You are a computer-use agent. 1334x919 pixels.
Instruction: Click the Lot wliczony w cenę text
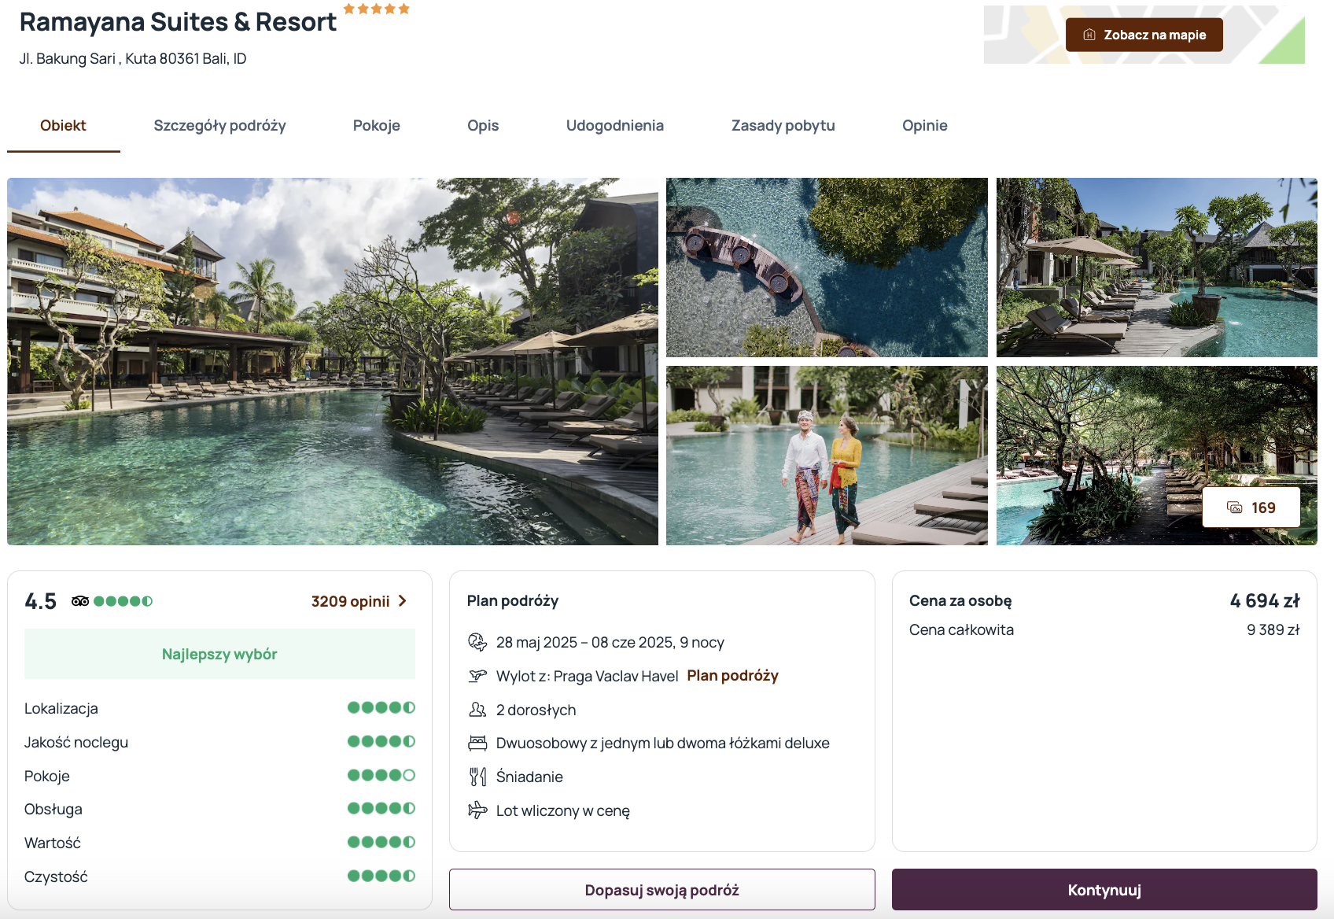point(563,810)
